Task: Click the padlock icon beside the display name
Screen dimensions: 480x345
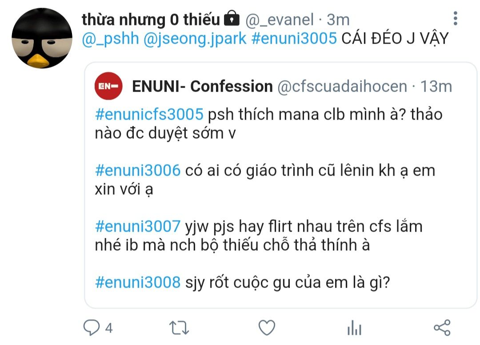Action: [232, 19]
